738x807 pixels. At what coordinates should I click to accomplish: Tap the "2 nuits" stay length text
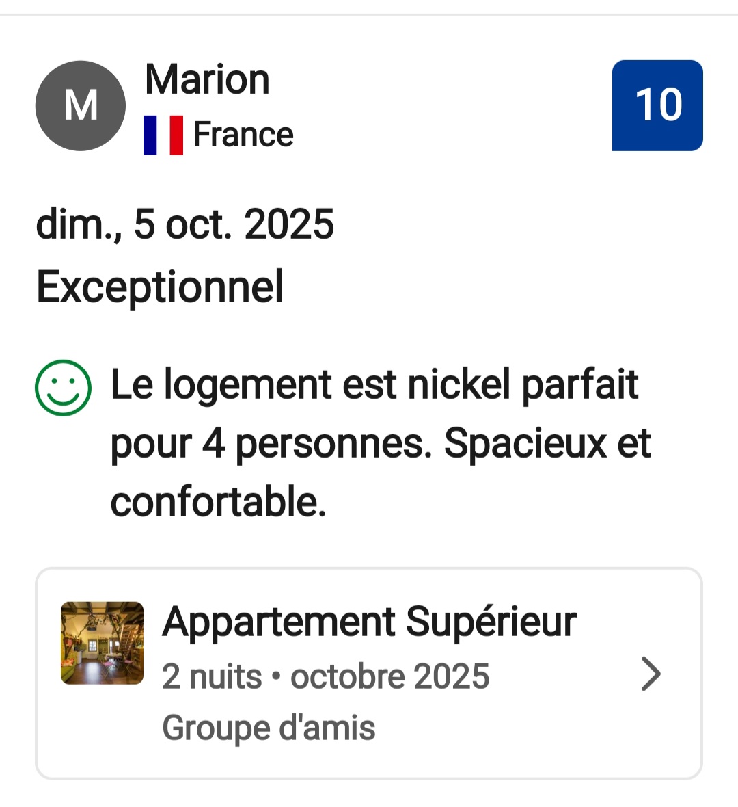212,676
